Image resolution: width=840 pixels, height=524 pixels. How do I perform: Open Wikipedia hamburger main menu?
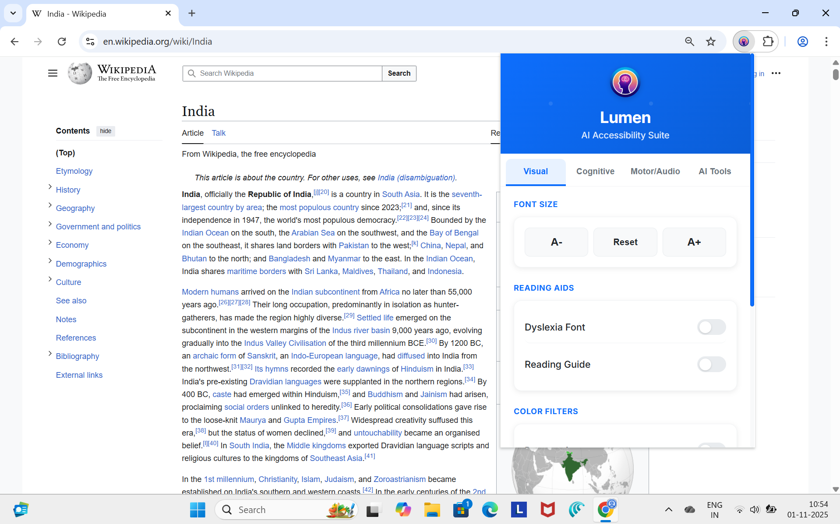(53, 73)
